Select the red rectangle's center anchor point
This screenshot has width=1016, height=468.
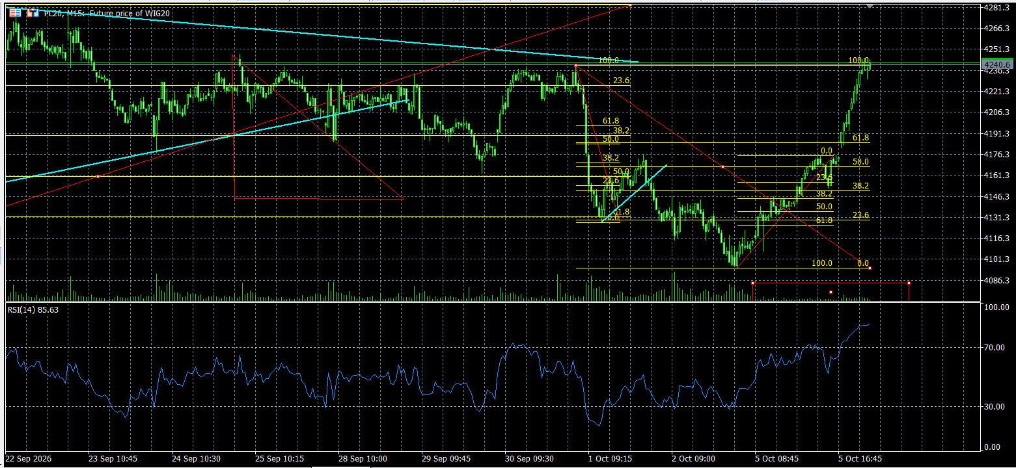[831, 292]
